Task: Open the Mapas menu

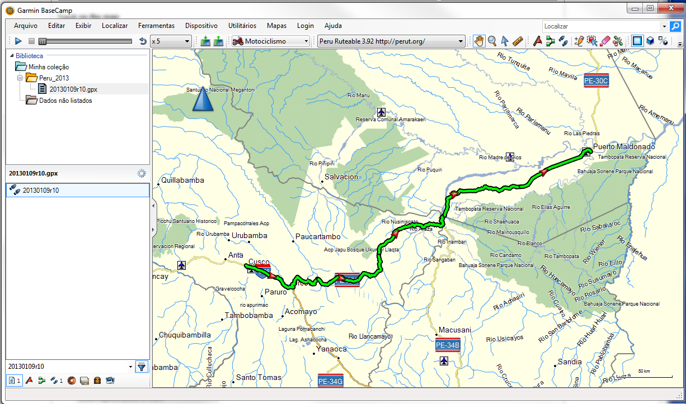Action: (276, 26)
